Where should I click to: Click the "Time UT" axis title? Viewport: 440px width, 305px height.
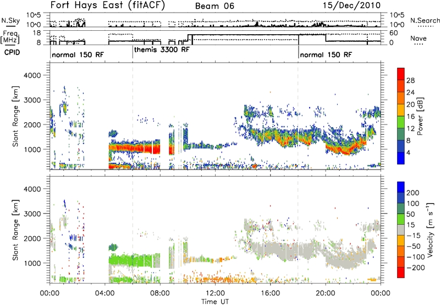coord(215,302)
